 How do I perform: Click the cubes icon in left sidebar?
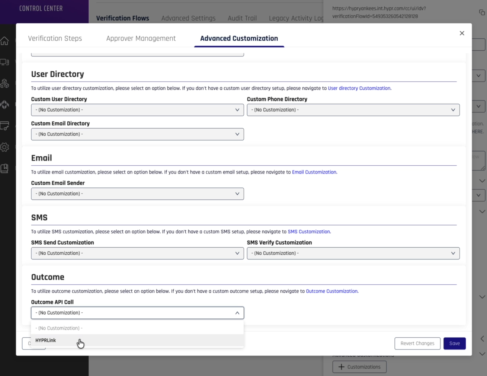(x=5, y=83)
